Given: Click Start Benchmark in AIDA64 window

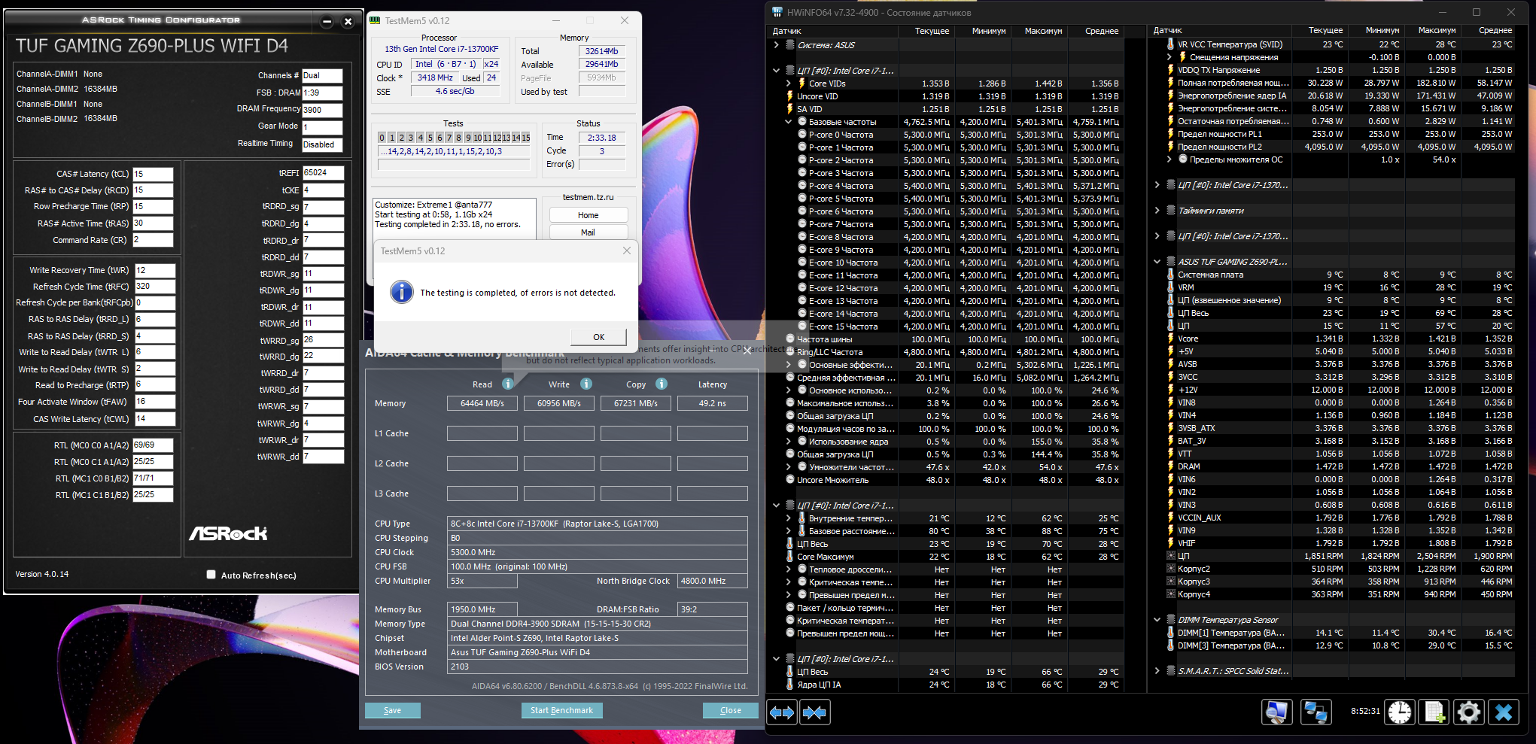Looking at the screenshot, I should [561, 710].
